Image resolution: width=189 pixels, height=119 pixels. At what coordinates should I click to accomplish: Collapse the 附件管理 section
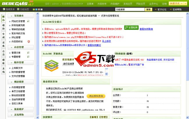[21, 63]
